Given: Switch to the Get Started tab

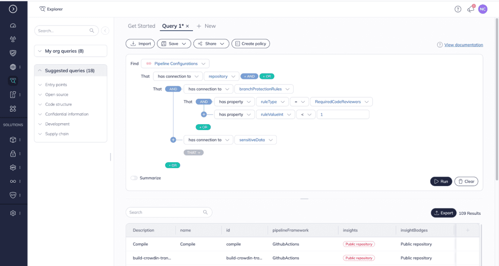Looking at the screenshot, I should pyautogui.click(x=141, y=26).
